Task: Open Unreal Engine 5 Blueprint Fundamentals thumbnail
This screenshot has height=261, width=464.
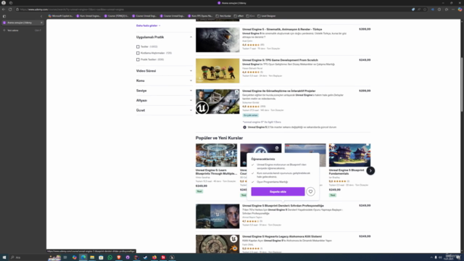Action: [349, 155]
